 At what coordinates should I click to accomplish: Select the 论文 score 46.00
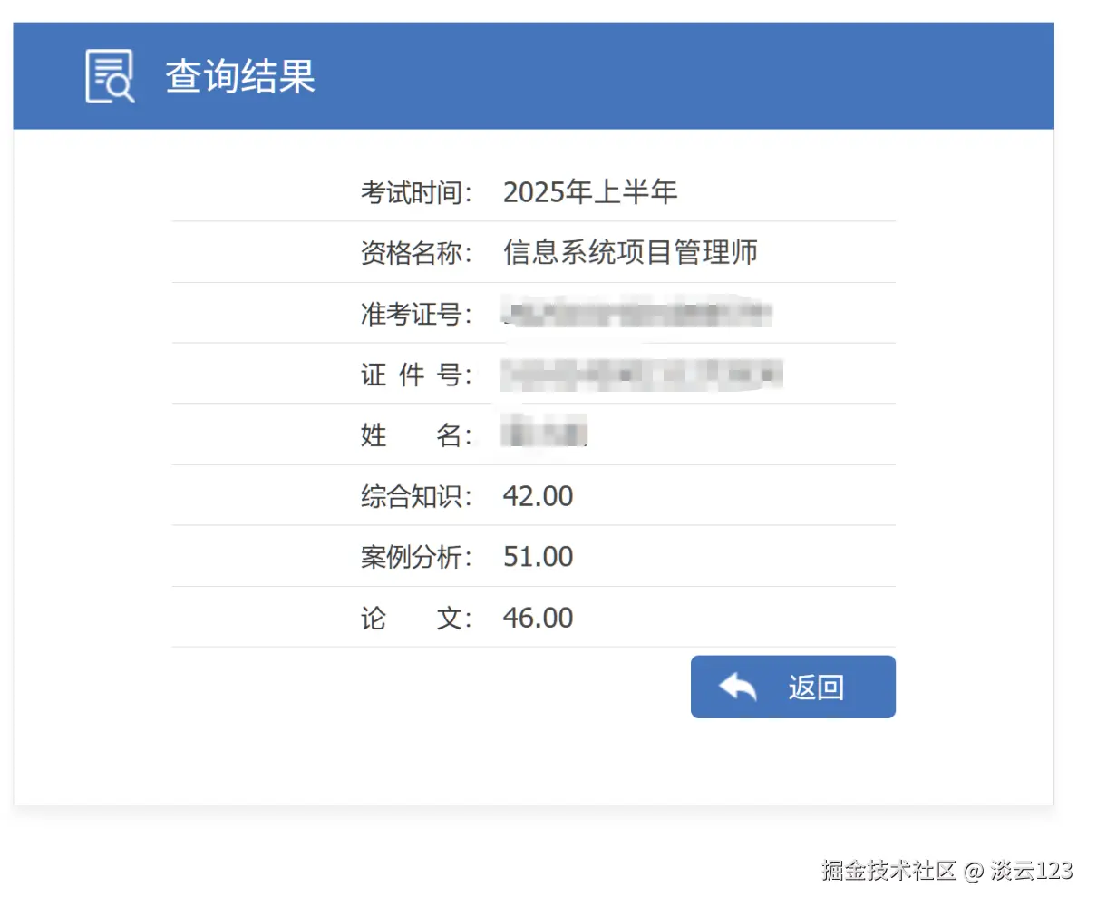coord(538,617)
